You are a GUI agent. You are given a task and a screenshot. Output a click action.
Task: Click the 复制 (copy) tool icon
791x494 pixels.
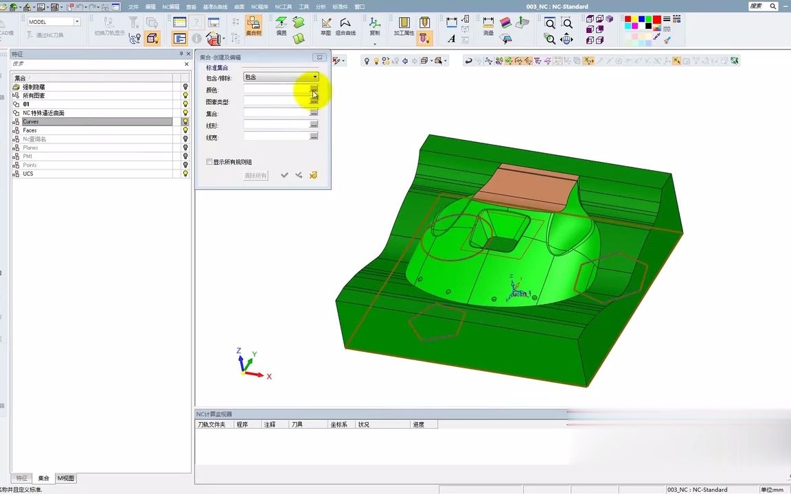coord(375,26)
